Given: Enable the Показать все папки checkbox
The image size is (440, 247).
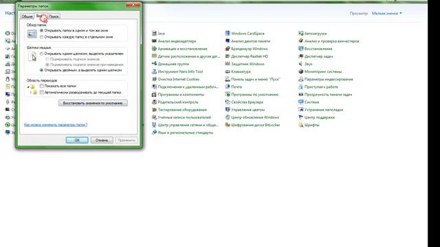Looking at the screenshot, I should click(x=42, y=86).
